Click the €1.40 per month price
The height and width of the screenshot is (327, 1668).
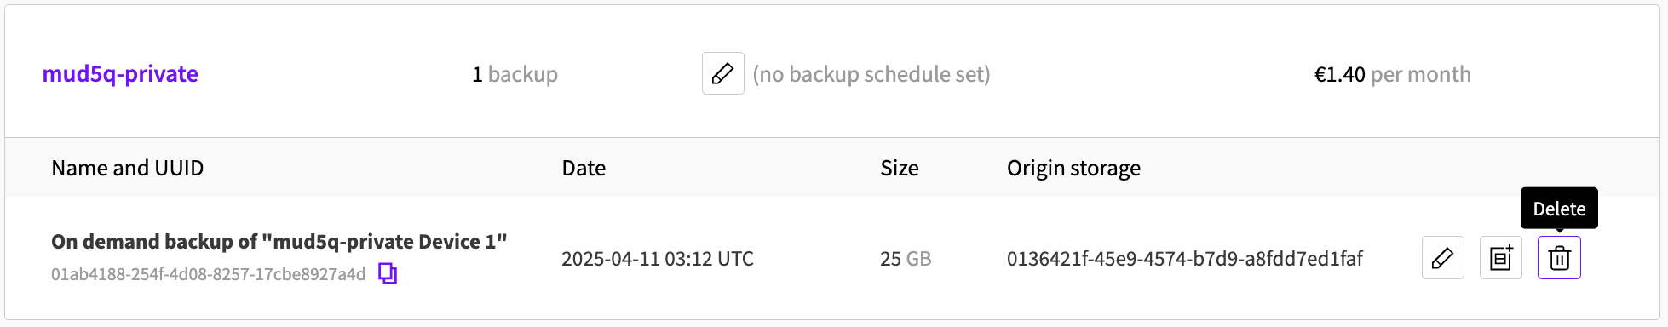pyautogui.click(x=1393, y=74)
